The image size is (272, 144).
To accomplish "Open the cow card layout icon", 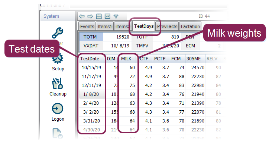I will (99, 16).
